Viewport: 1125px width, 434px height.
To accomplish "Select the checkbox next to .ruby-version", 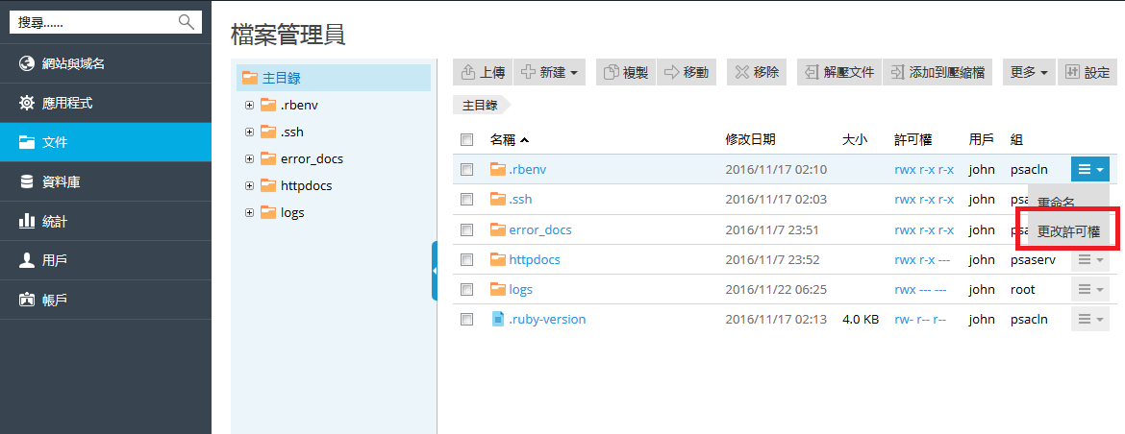I will click(x=466, y=320).
